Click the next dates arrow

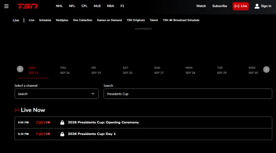266,69
